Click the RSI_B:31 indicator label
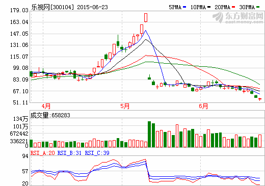 pos(69,153)
